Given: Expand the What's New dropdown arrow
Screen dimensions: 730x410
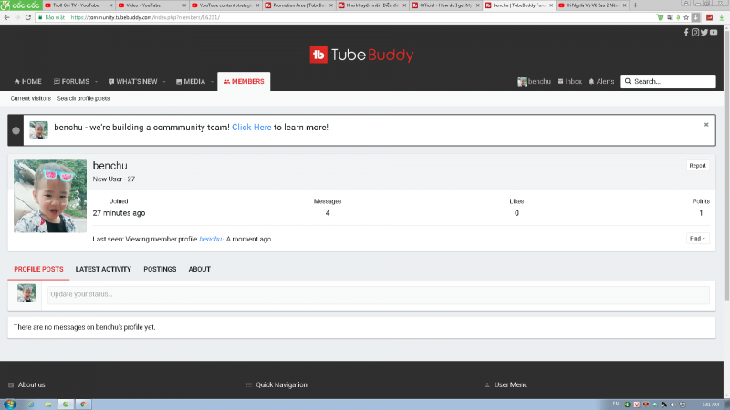Looking at the screenshot, I should click(x=164, y=82).
